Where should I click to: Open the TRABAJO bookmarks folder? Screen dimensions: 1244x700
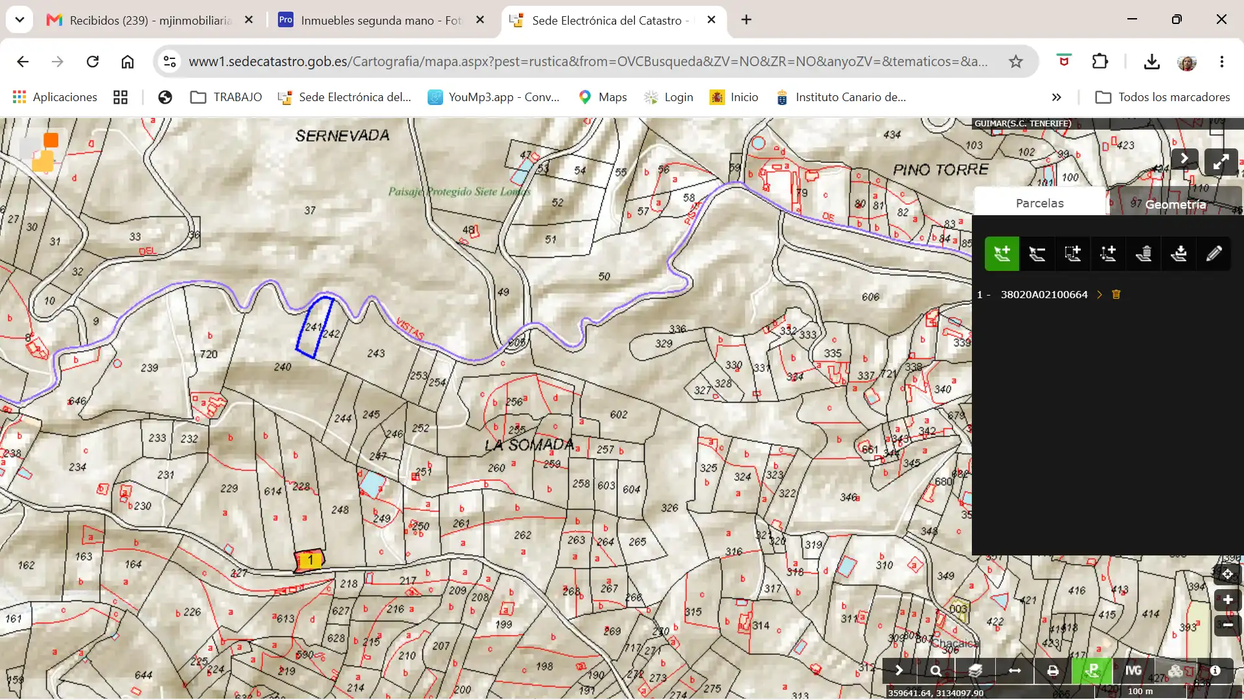(x=226, y=97)
